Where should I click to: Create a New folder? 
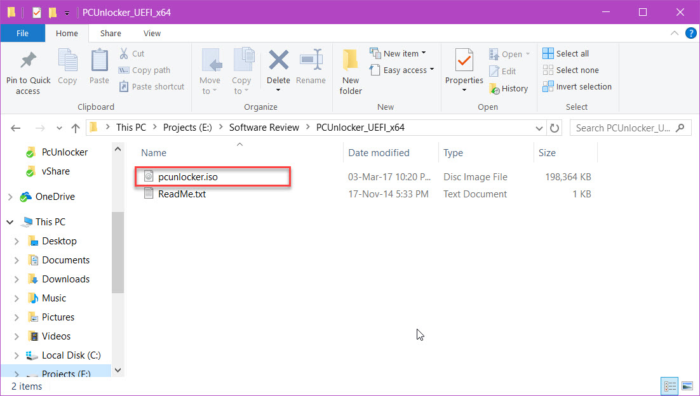[x=350, y=70]
